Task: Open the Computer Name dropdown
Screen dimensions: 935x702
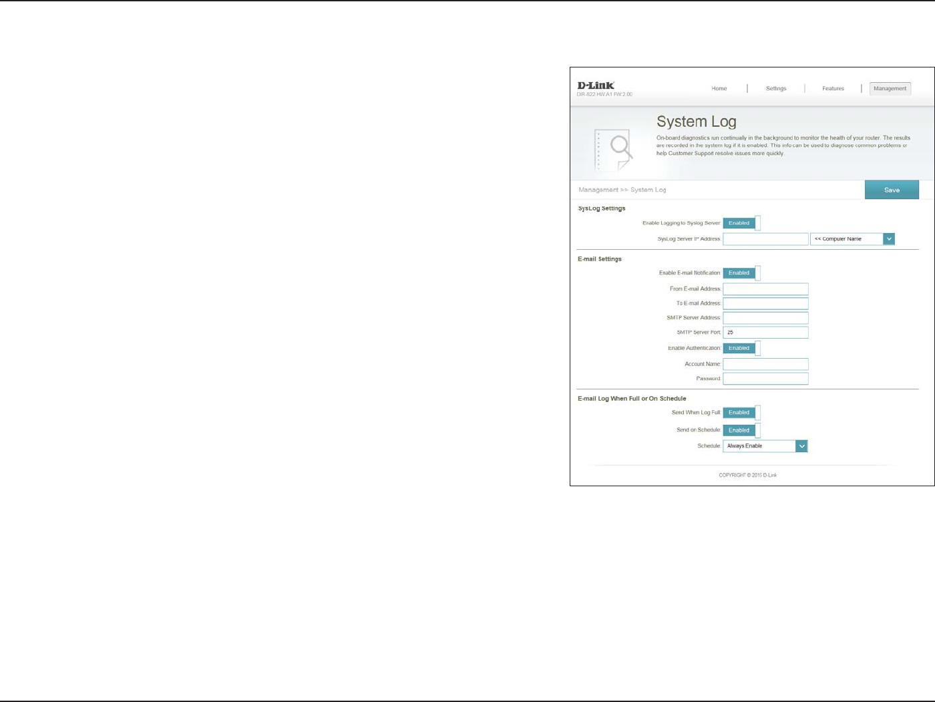Action: [x=852, y=239]
